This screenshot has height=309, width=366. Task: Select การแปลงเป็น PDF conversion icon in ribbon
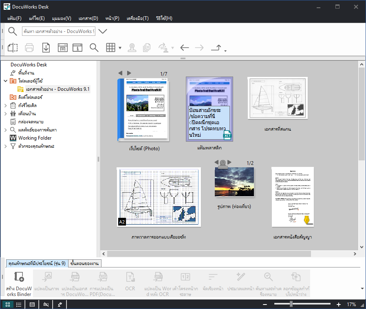(x=103, y=281)
